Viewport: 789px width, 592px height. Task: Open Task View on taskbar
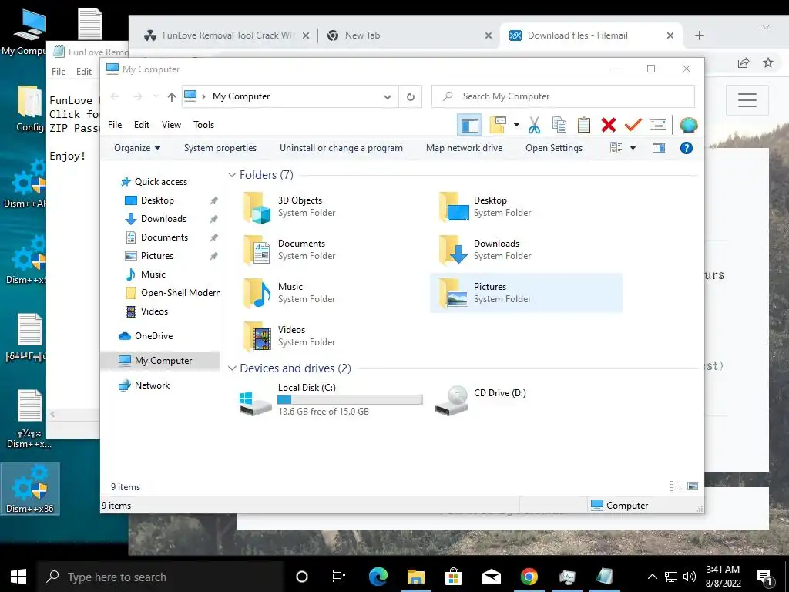click(x=339, y=577)
